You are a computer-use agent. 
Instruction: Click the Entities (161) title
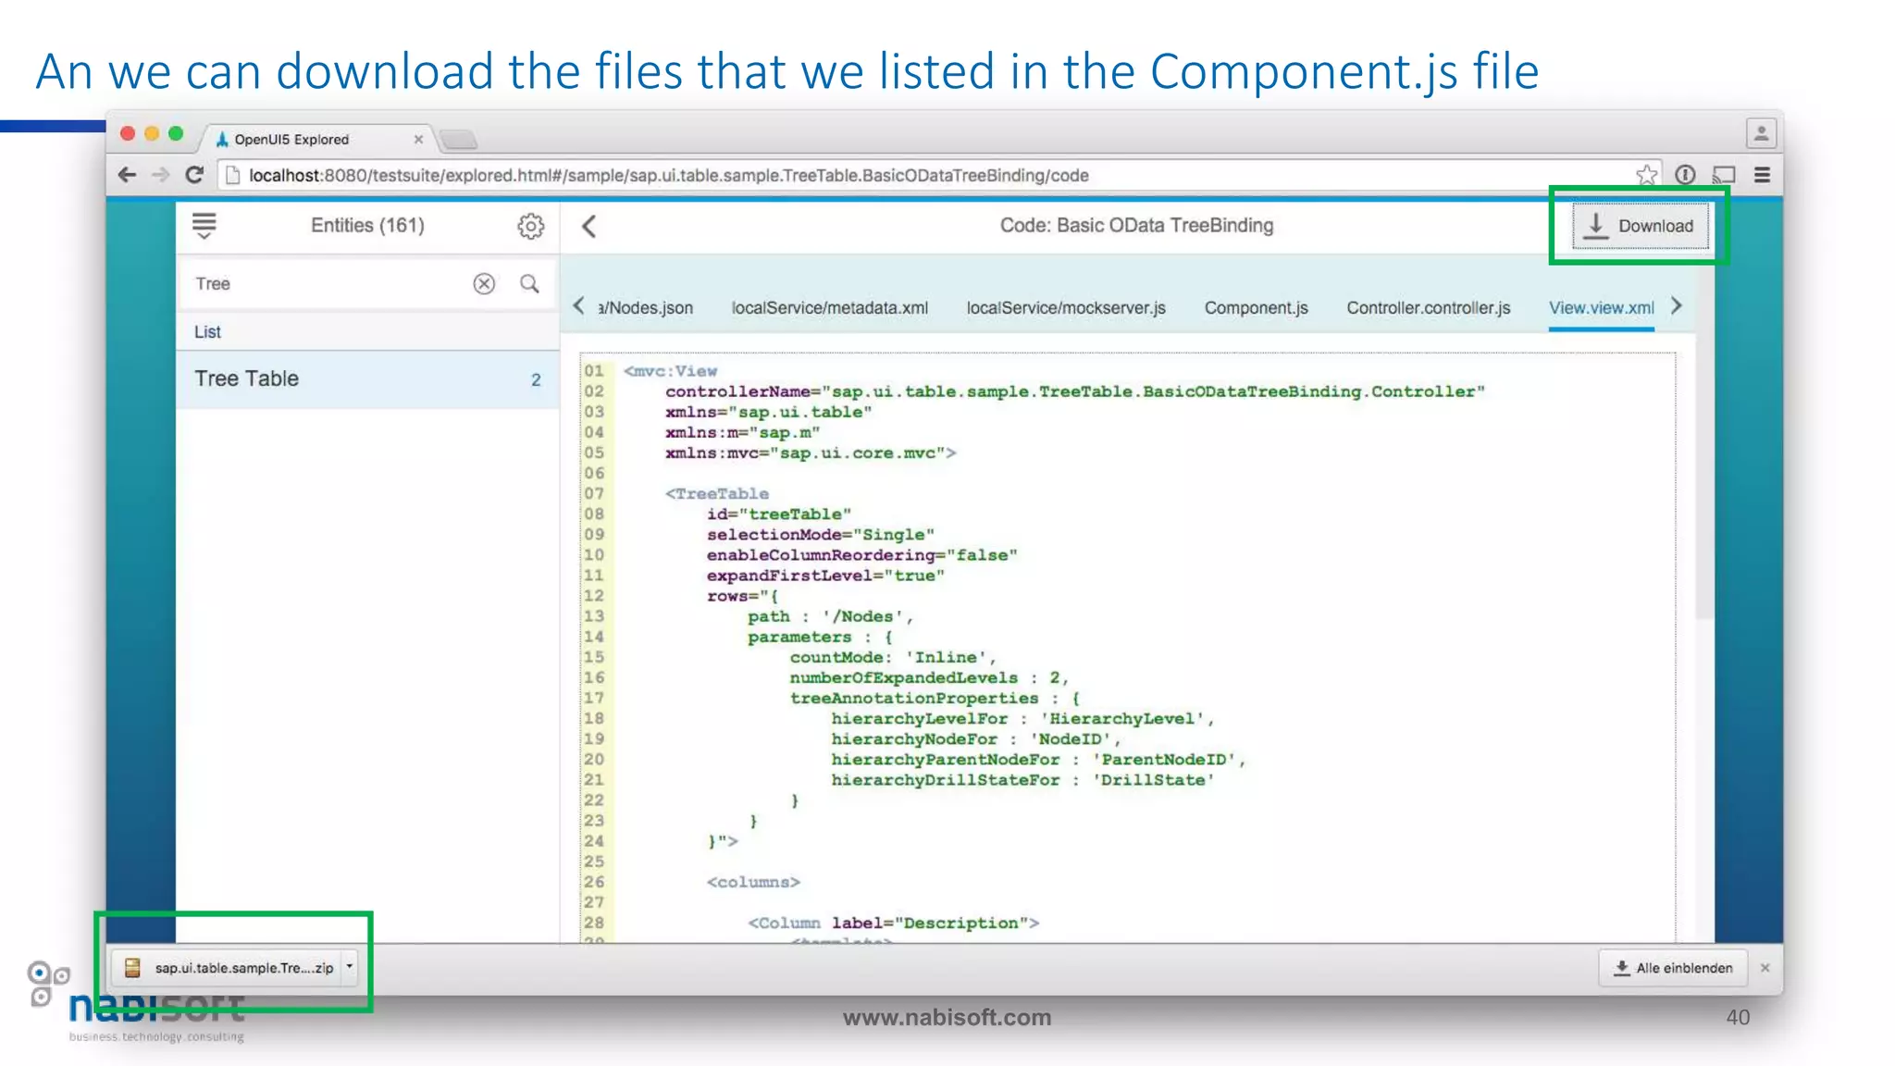click(x=367, y=226)
